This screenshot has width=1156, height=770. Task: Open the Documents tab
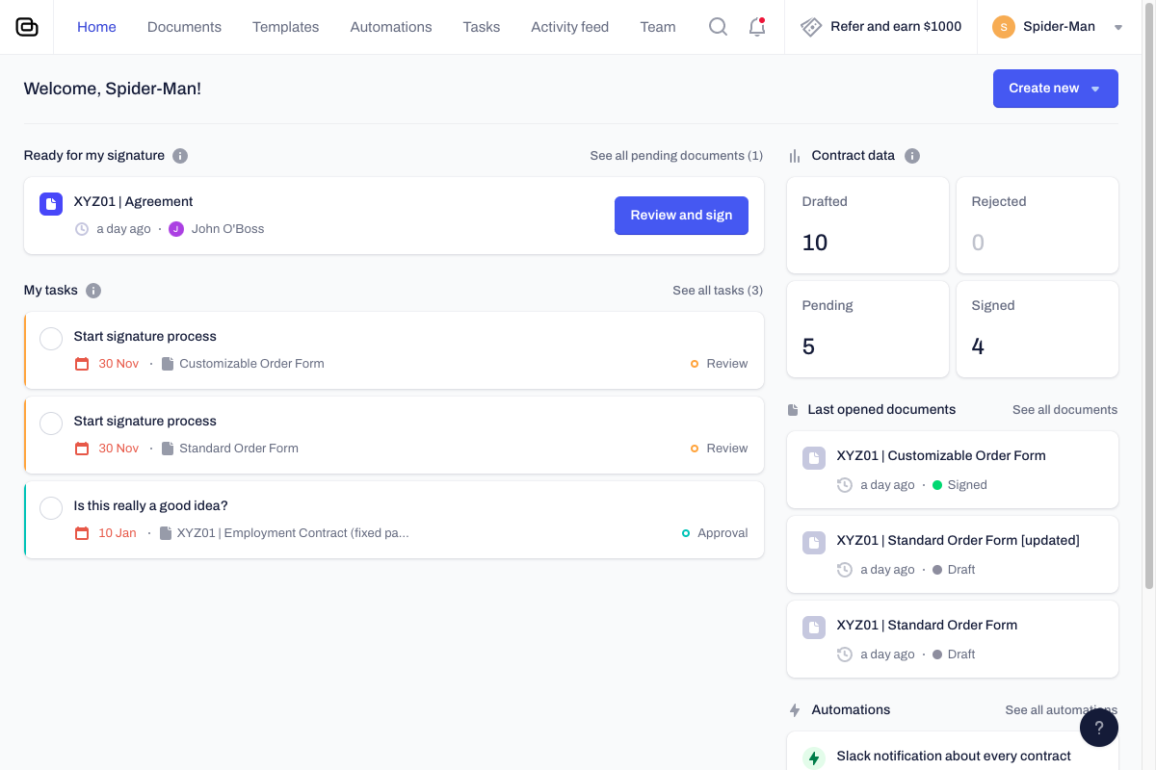click(x=184, y=27)
